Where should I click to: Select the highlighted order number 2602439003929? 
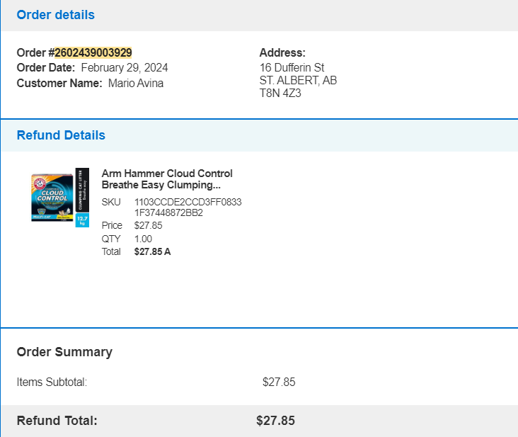93,52
